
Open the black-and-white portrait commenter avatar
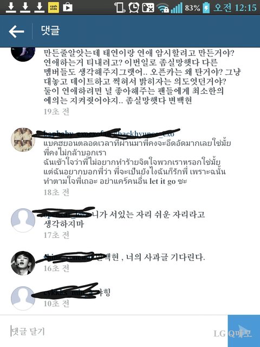[x=23, y=263]
